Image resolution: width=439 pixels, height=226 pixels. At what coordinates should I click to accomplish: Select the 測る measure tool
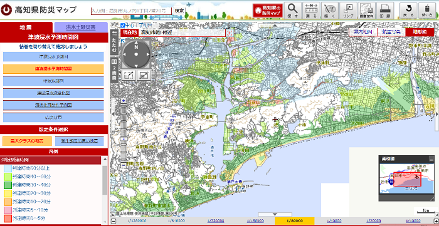click(x=311, y=11)
